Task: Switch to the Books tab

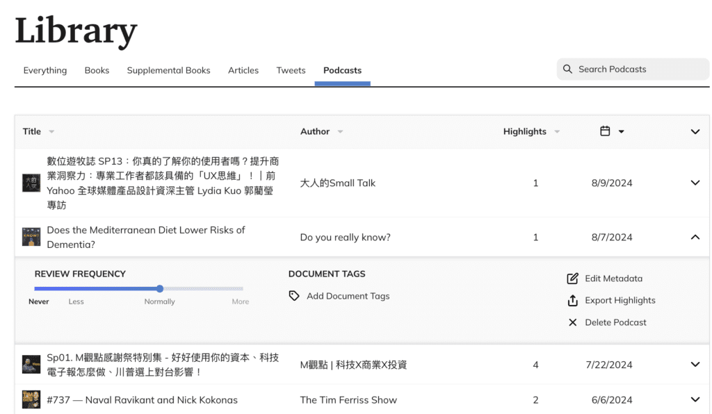Action: coord(97,70)
